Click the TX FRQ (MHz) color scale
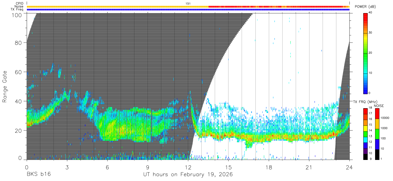This screenshot has height=181, width=393. pyautogui.click(x=365, y=134)
